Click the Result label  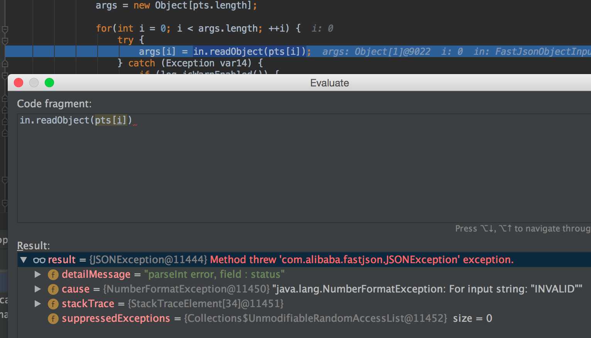coord(34,246)
